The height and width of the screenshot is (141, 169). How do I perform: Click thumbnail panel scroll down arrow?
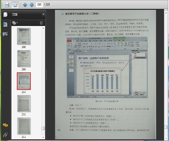pos(43,137)
